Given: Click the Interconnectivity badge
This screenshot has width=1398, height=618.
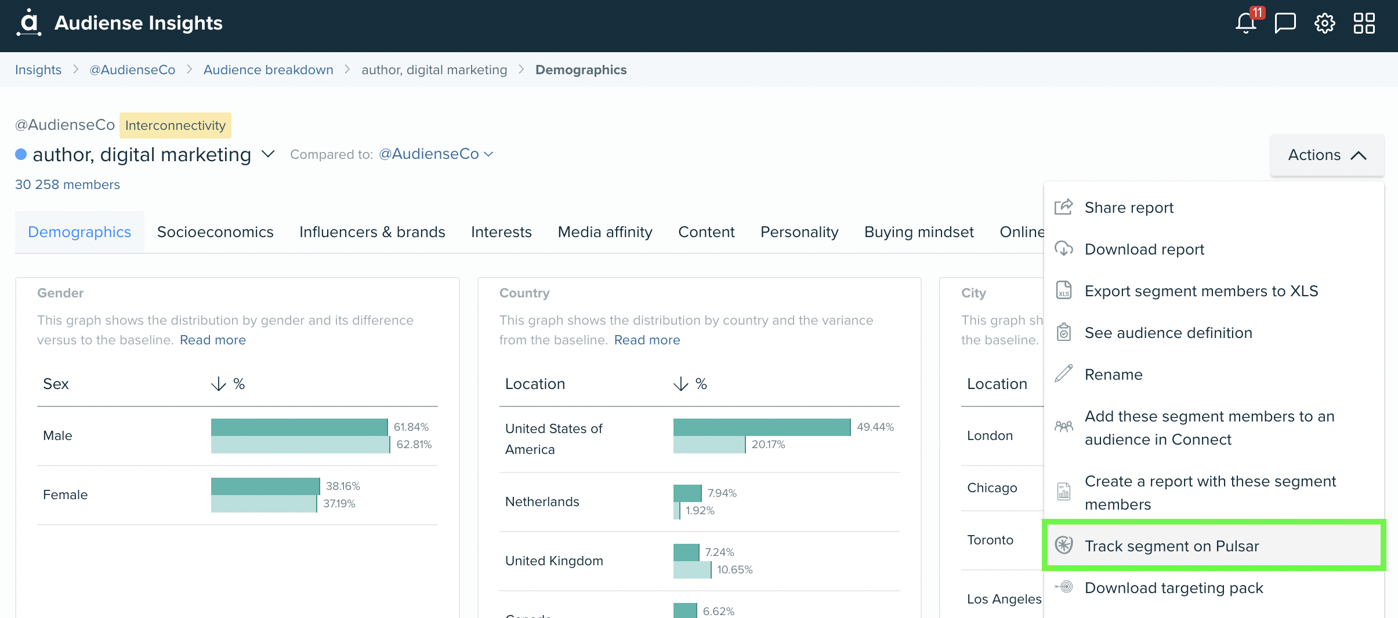Looking at the screenshot, I should [175, 125].
